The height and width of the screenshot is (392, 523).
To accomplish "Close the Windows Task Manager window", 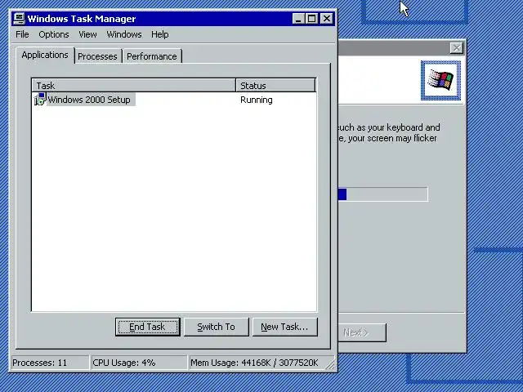I will coord(327,19).
